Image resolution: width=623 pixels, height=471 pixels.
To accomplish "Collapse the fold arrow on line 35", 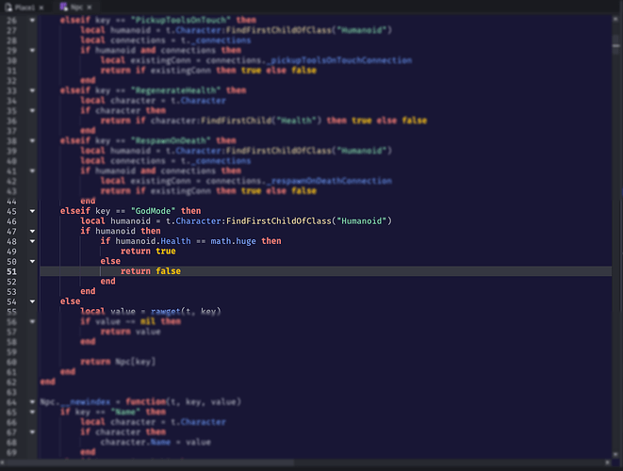I will pyautogui.click(x=32, y=110).
